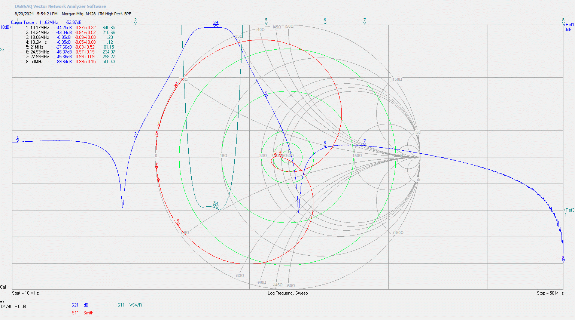This screenshot has width=575, height=320.
Task: Select teal VSWR marker 7 along top edge
Action: pyautogui.click(x=365, y=21)
